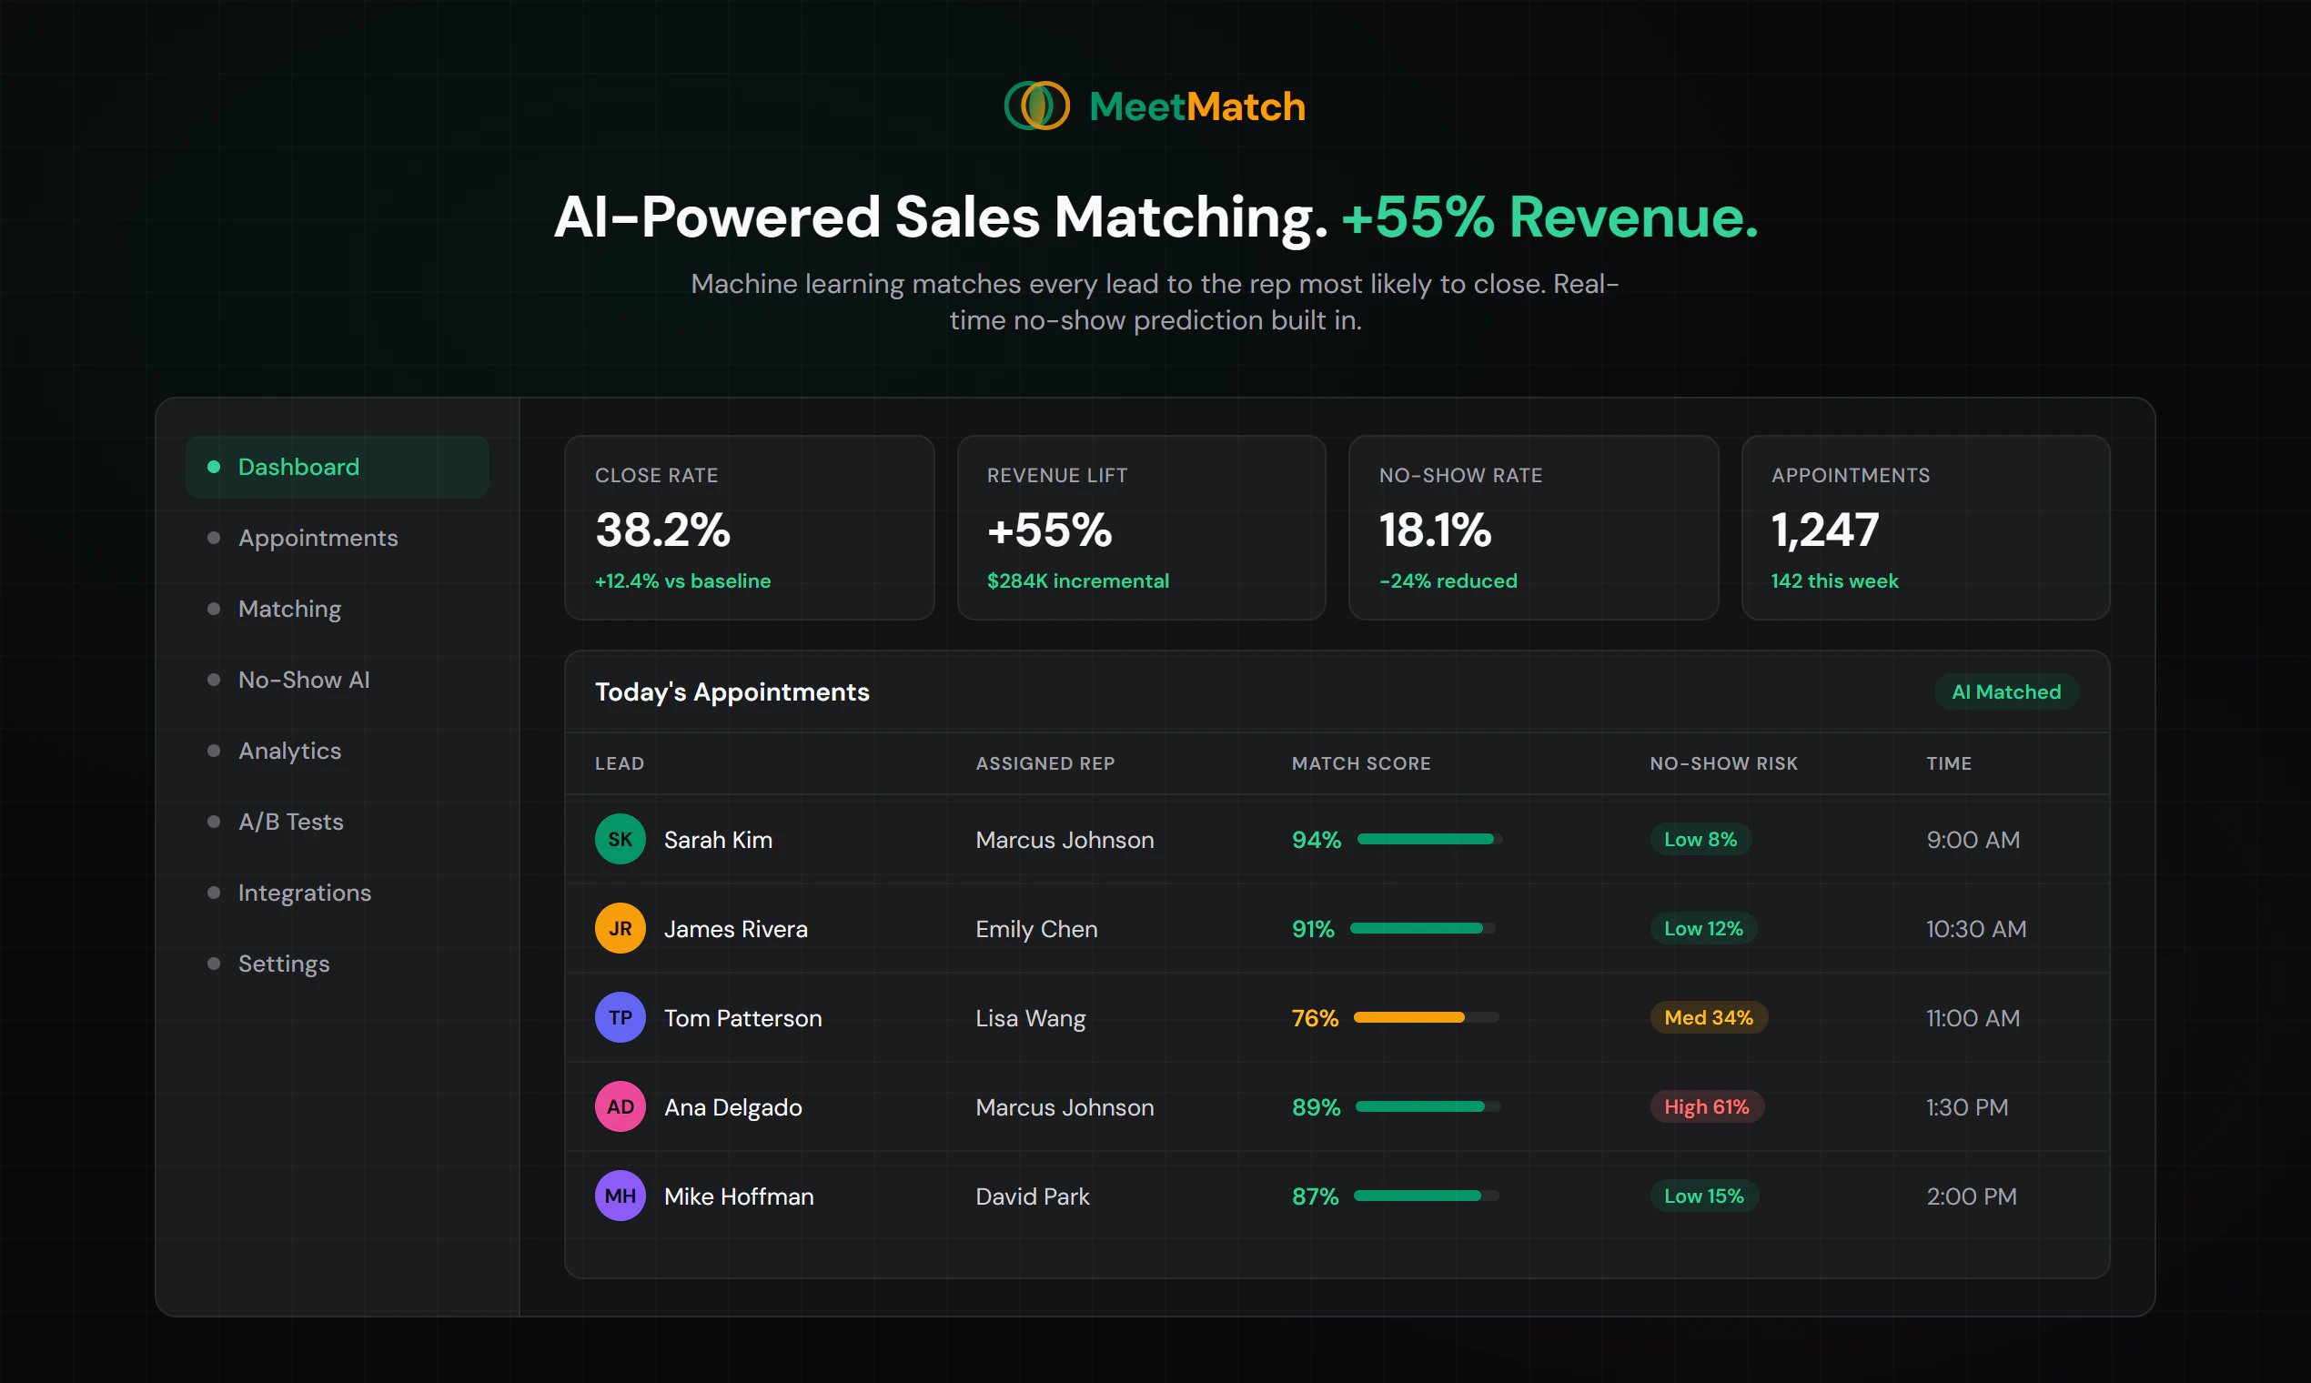Open the Appointments sidebar item
This screenshot has height=1383, width=2311.
click(x=317, y=538)
